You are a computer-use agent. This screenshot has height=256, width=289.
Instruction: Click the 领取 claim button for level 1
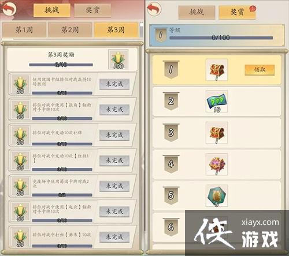(x=260, y=70)
